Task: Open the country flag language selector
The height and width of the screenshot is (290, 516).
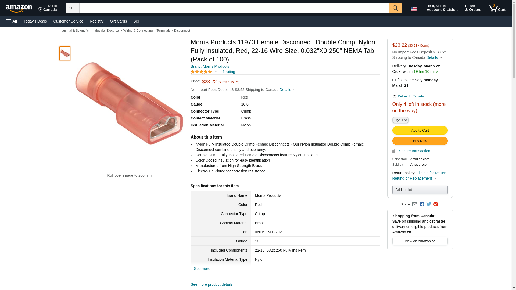Action: tap(414, 9)
